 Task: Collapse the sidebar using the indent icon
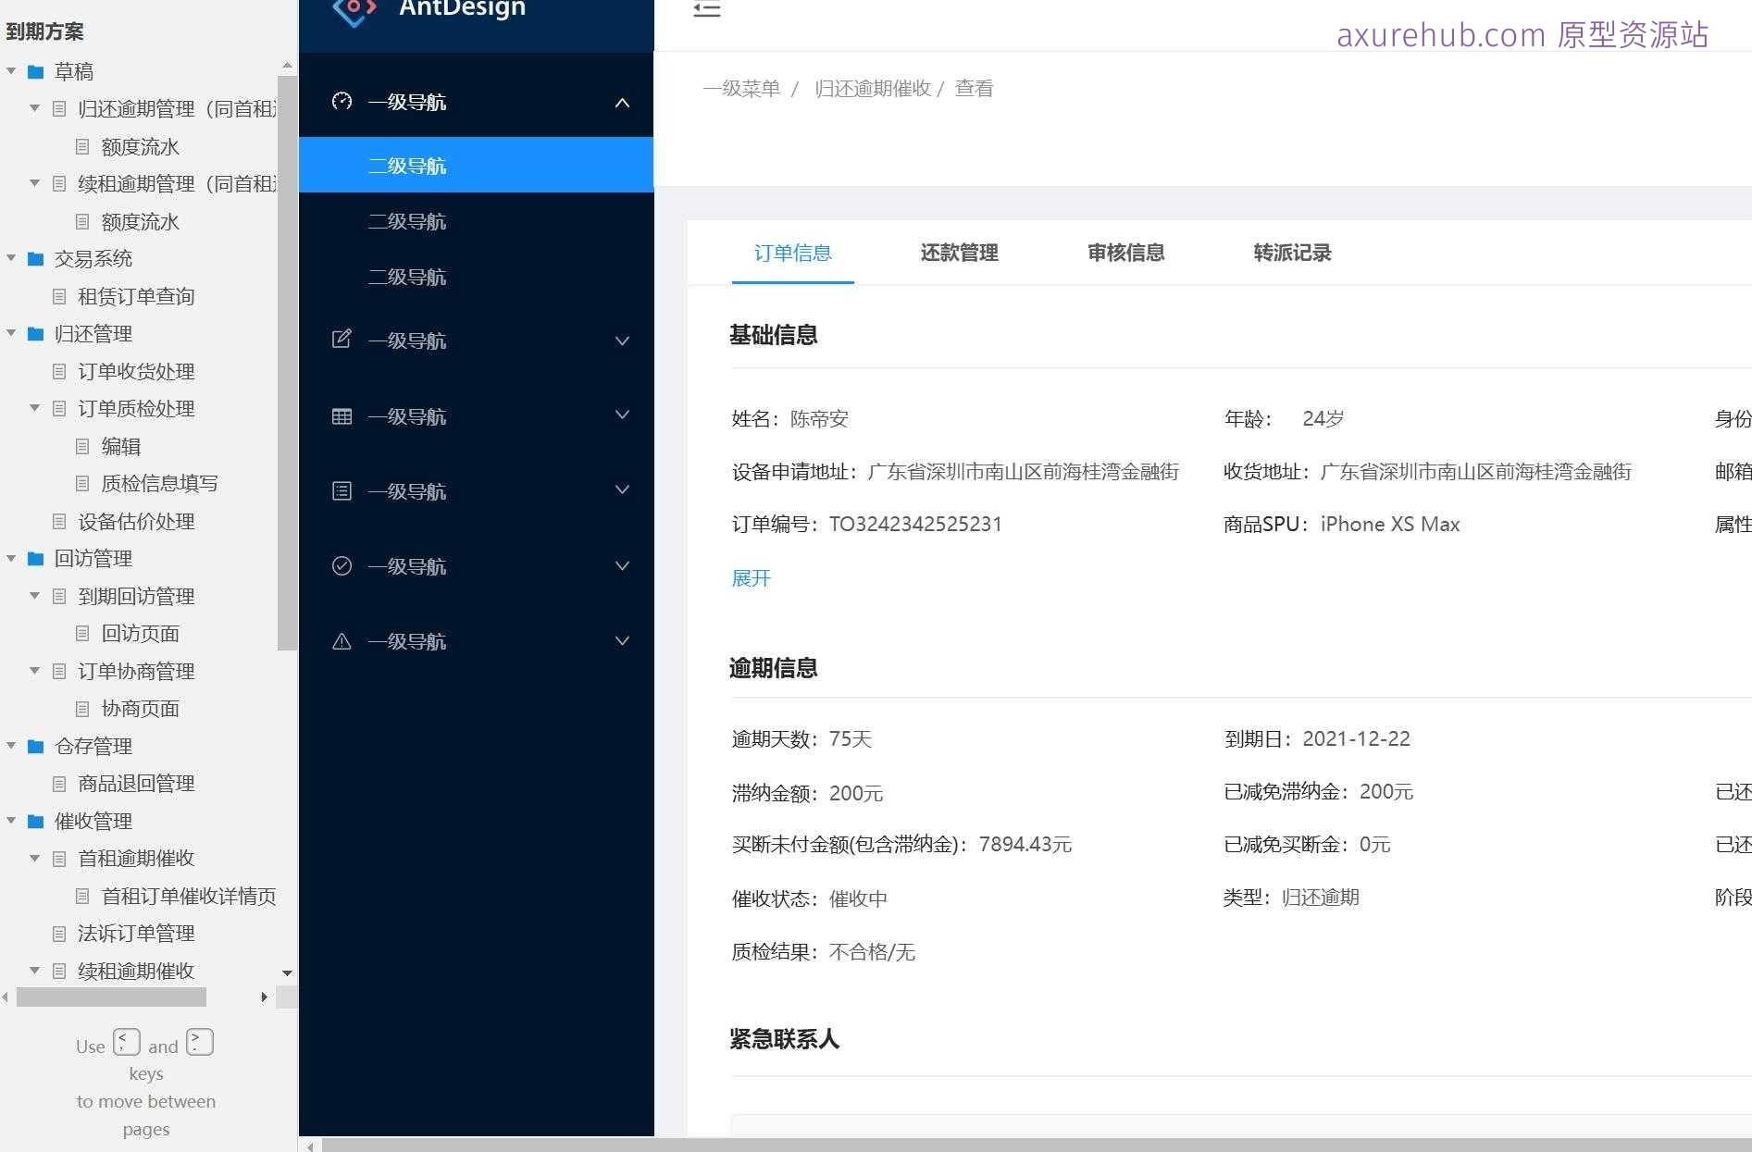(706, 10)
